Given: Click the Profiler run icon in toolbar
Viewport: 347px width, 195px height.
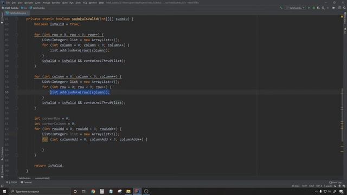Looking at the screenshot, I should [323, 8].
